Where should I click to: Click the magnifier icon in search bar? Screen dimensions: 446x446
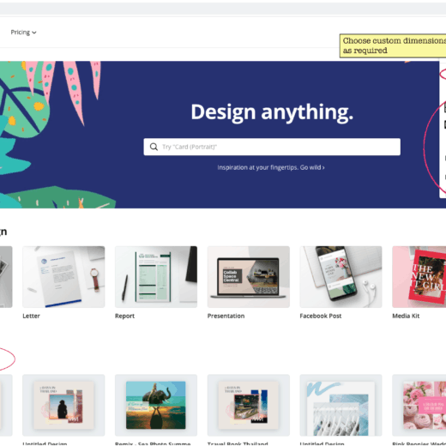154,147
